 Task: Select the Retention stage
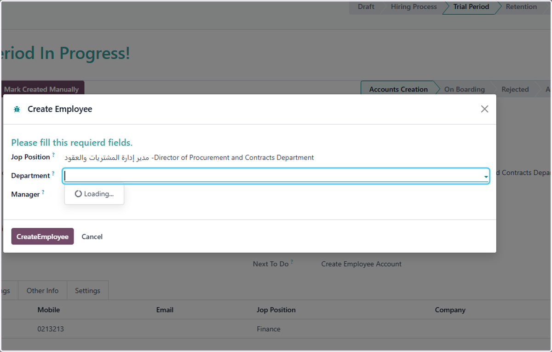click(x=521, y=7)
